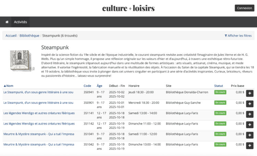257x156 pixels.
Task: Sort the list by Statut column
Action: pos(218,86)
